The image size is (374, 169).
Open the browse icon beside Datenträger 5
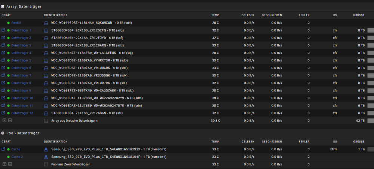tap(3, 60)
